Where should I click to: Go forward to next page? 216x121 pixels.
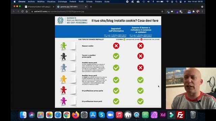(18, 11)
